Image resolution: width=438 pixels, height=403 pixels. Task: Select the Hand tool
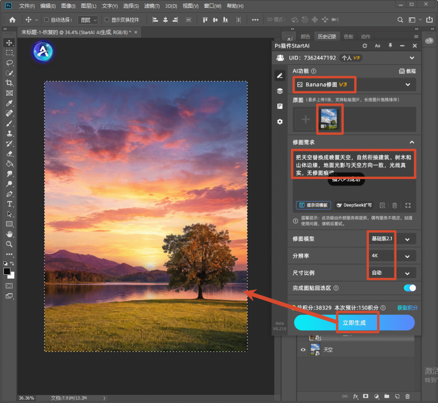point(9,234)
